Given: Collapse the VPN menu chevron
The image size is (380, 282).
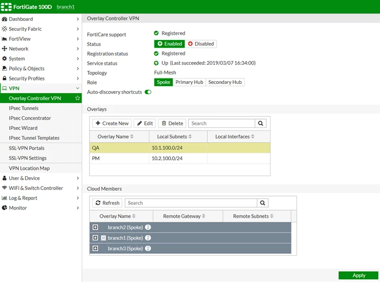Looking at the screenshot, I should tap(78, 88).
